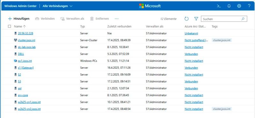The image size is (255, 118).
Task: Open the pc1.joos.int PC link
Action: point(25,61)
